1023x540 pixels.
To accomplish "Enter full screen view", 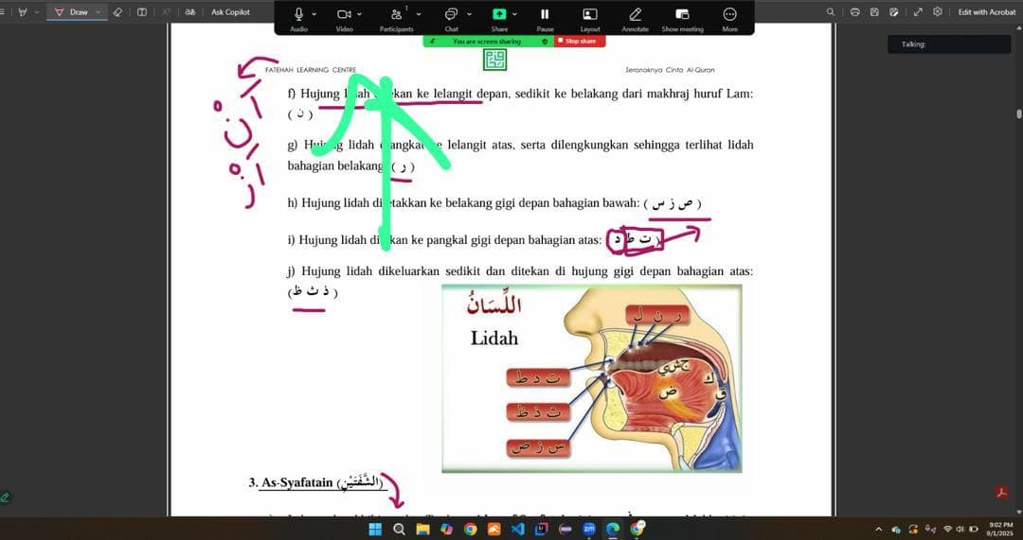I will (918, 11).
